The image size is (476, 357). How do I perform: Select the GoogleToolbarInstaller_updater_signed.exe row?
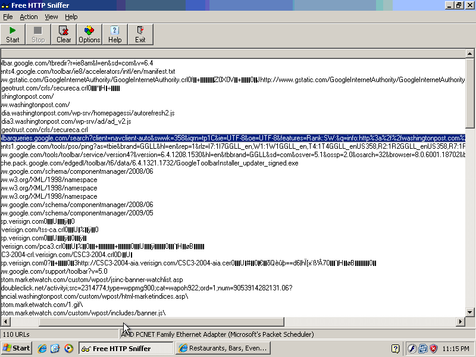(x=233, y=163)
